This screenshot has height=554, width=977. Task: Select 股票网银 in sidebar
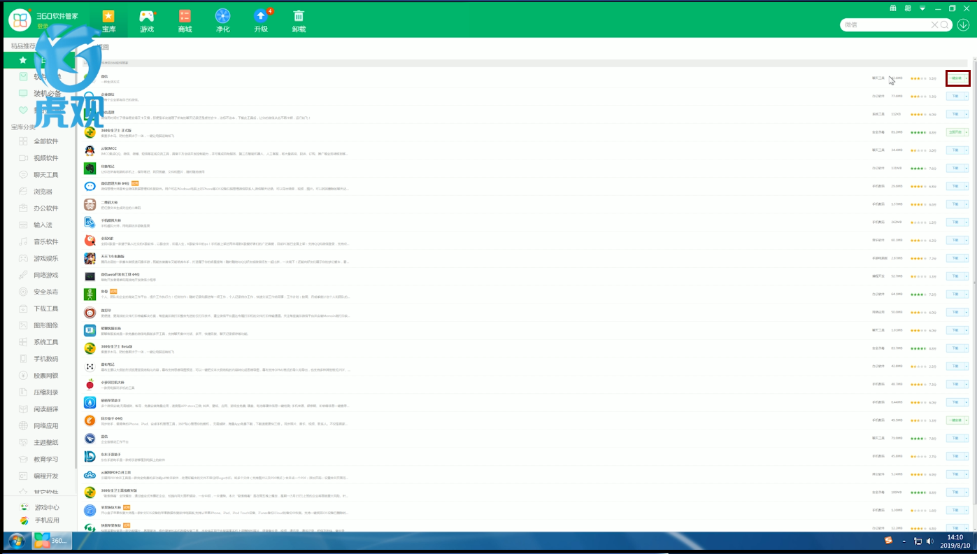(x=46, y=376)
